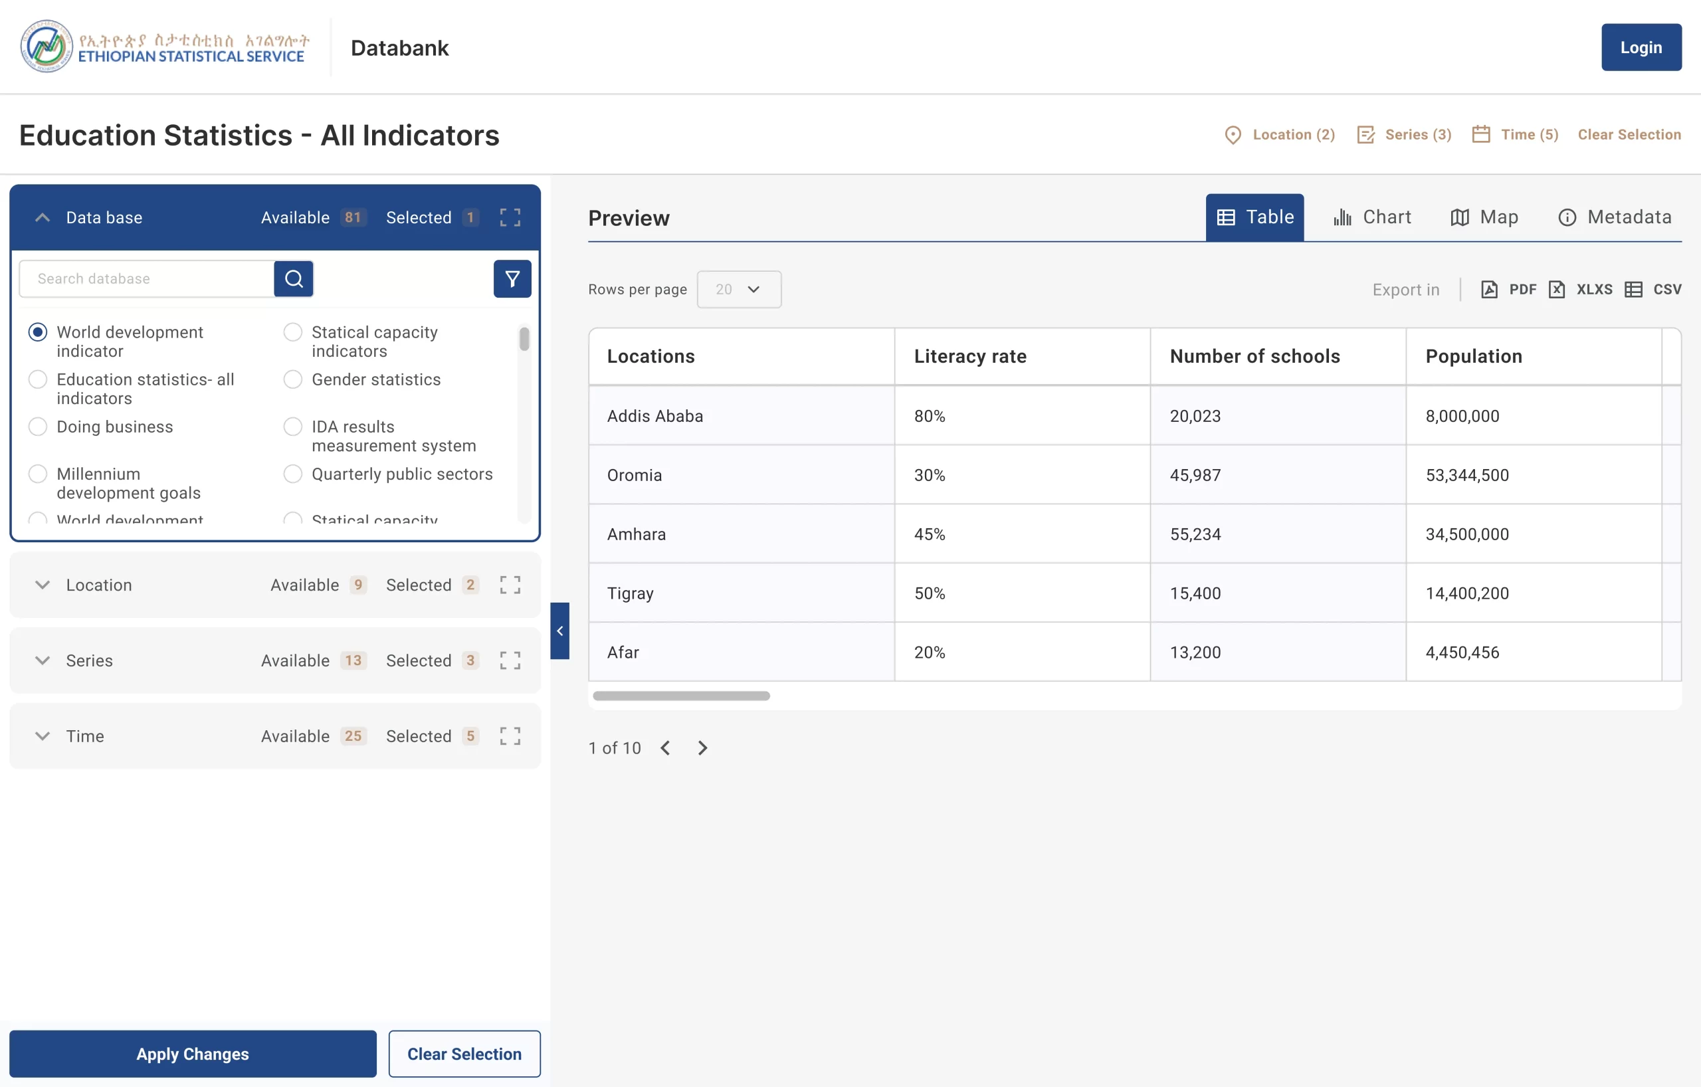Expand the Series section chevron
The image size is (1701, 1087).
[43, 660]
